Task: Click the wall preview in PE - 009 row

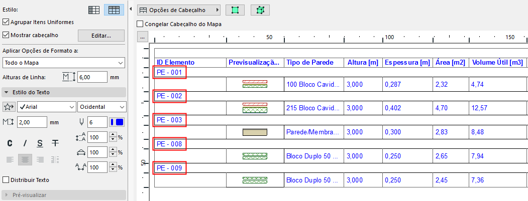Action: [x=255, y=180]
